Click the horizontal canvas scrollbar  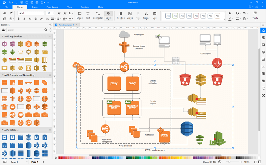155,155
